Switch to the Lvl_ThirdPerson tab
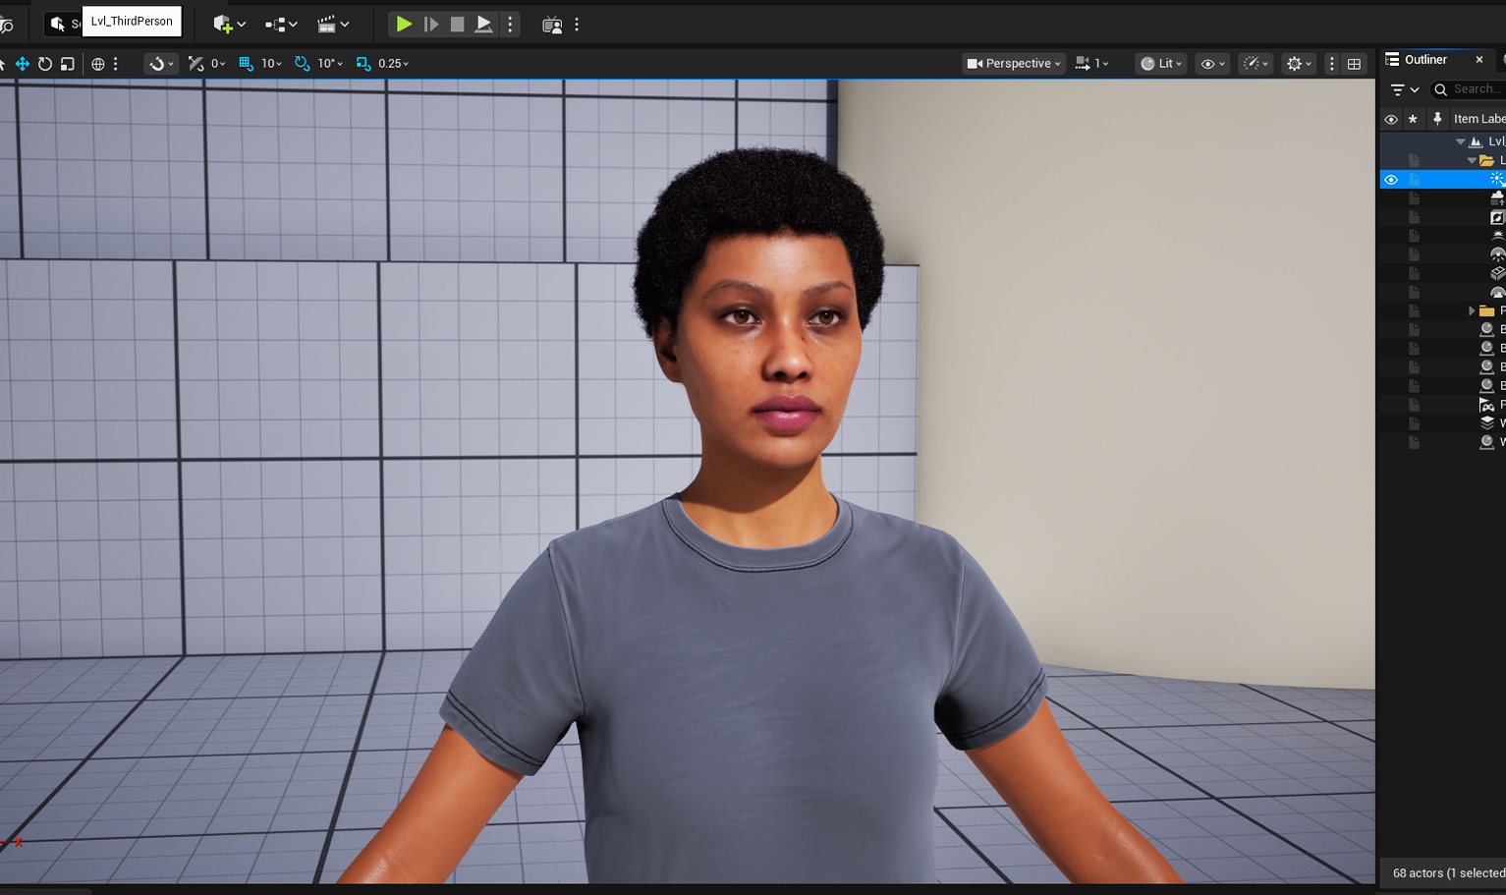This screenshot has width=1506, height=895. pyautogui.click(x=132, y=21)
